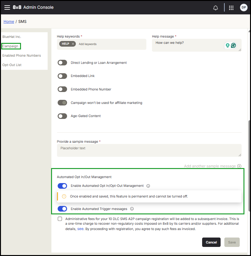Toggle the affiliate marketing campaign switch
This screenshot has width=251, height=256.
(62, 103)
